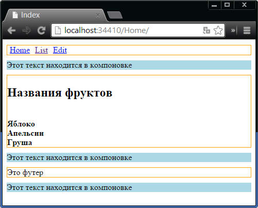
Task: Open the Chrome hamburger menu
Action: click(x=247, y=30)
